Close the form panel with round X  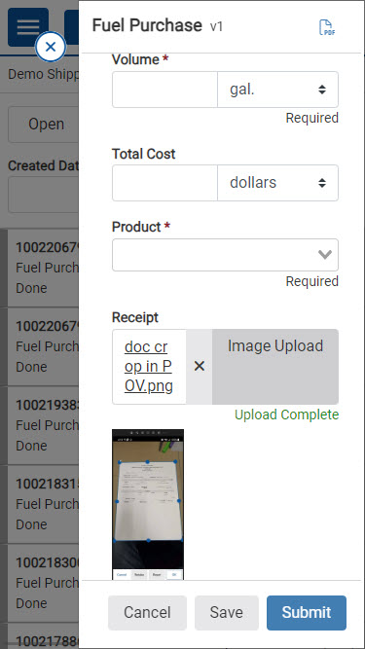click(51, 47)
